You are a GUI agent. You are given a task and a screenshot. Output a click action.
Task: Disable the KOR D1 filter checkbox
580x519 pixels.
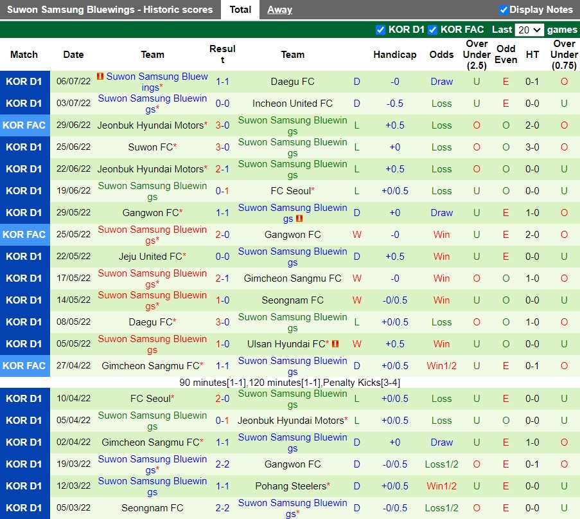[x=382, y=29]
